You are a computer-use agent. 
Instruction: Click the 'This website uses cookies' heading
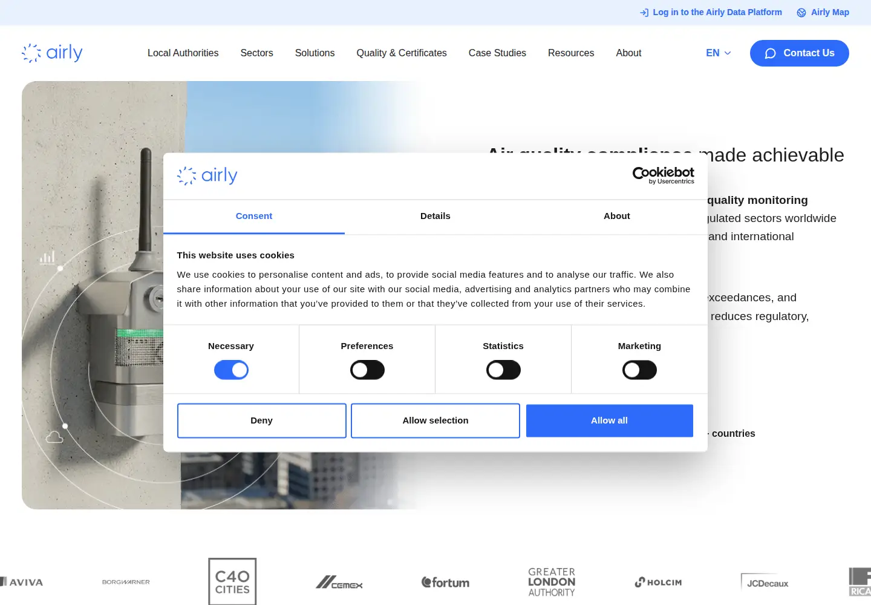coord(236,255)
